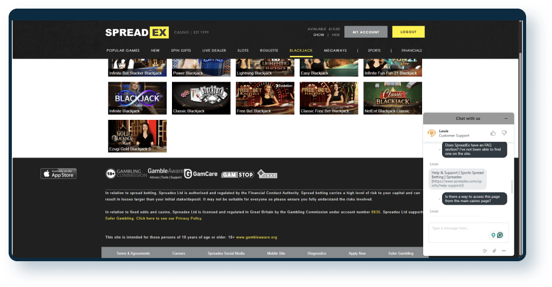Image resolution: width=552 pixels, height=287 pixels.
Task: Open the Apply Now footer link
Action: point(357,253)
